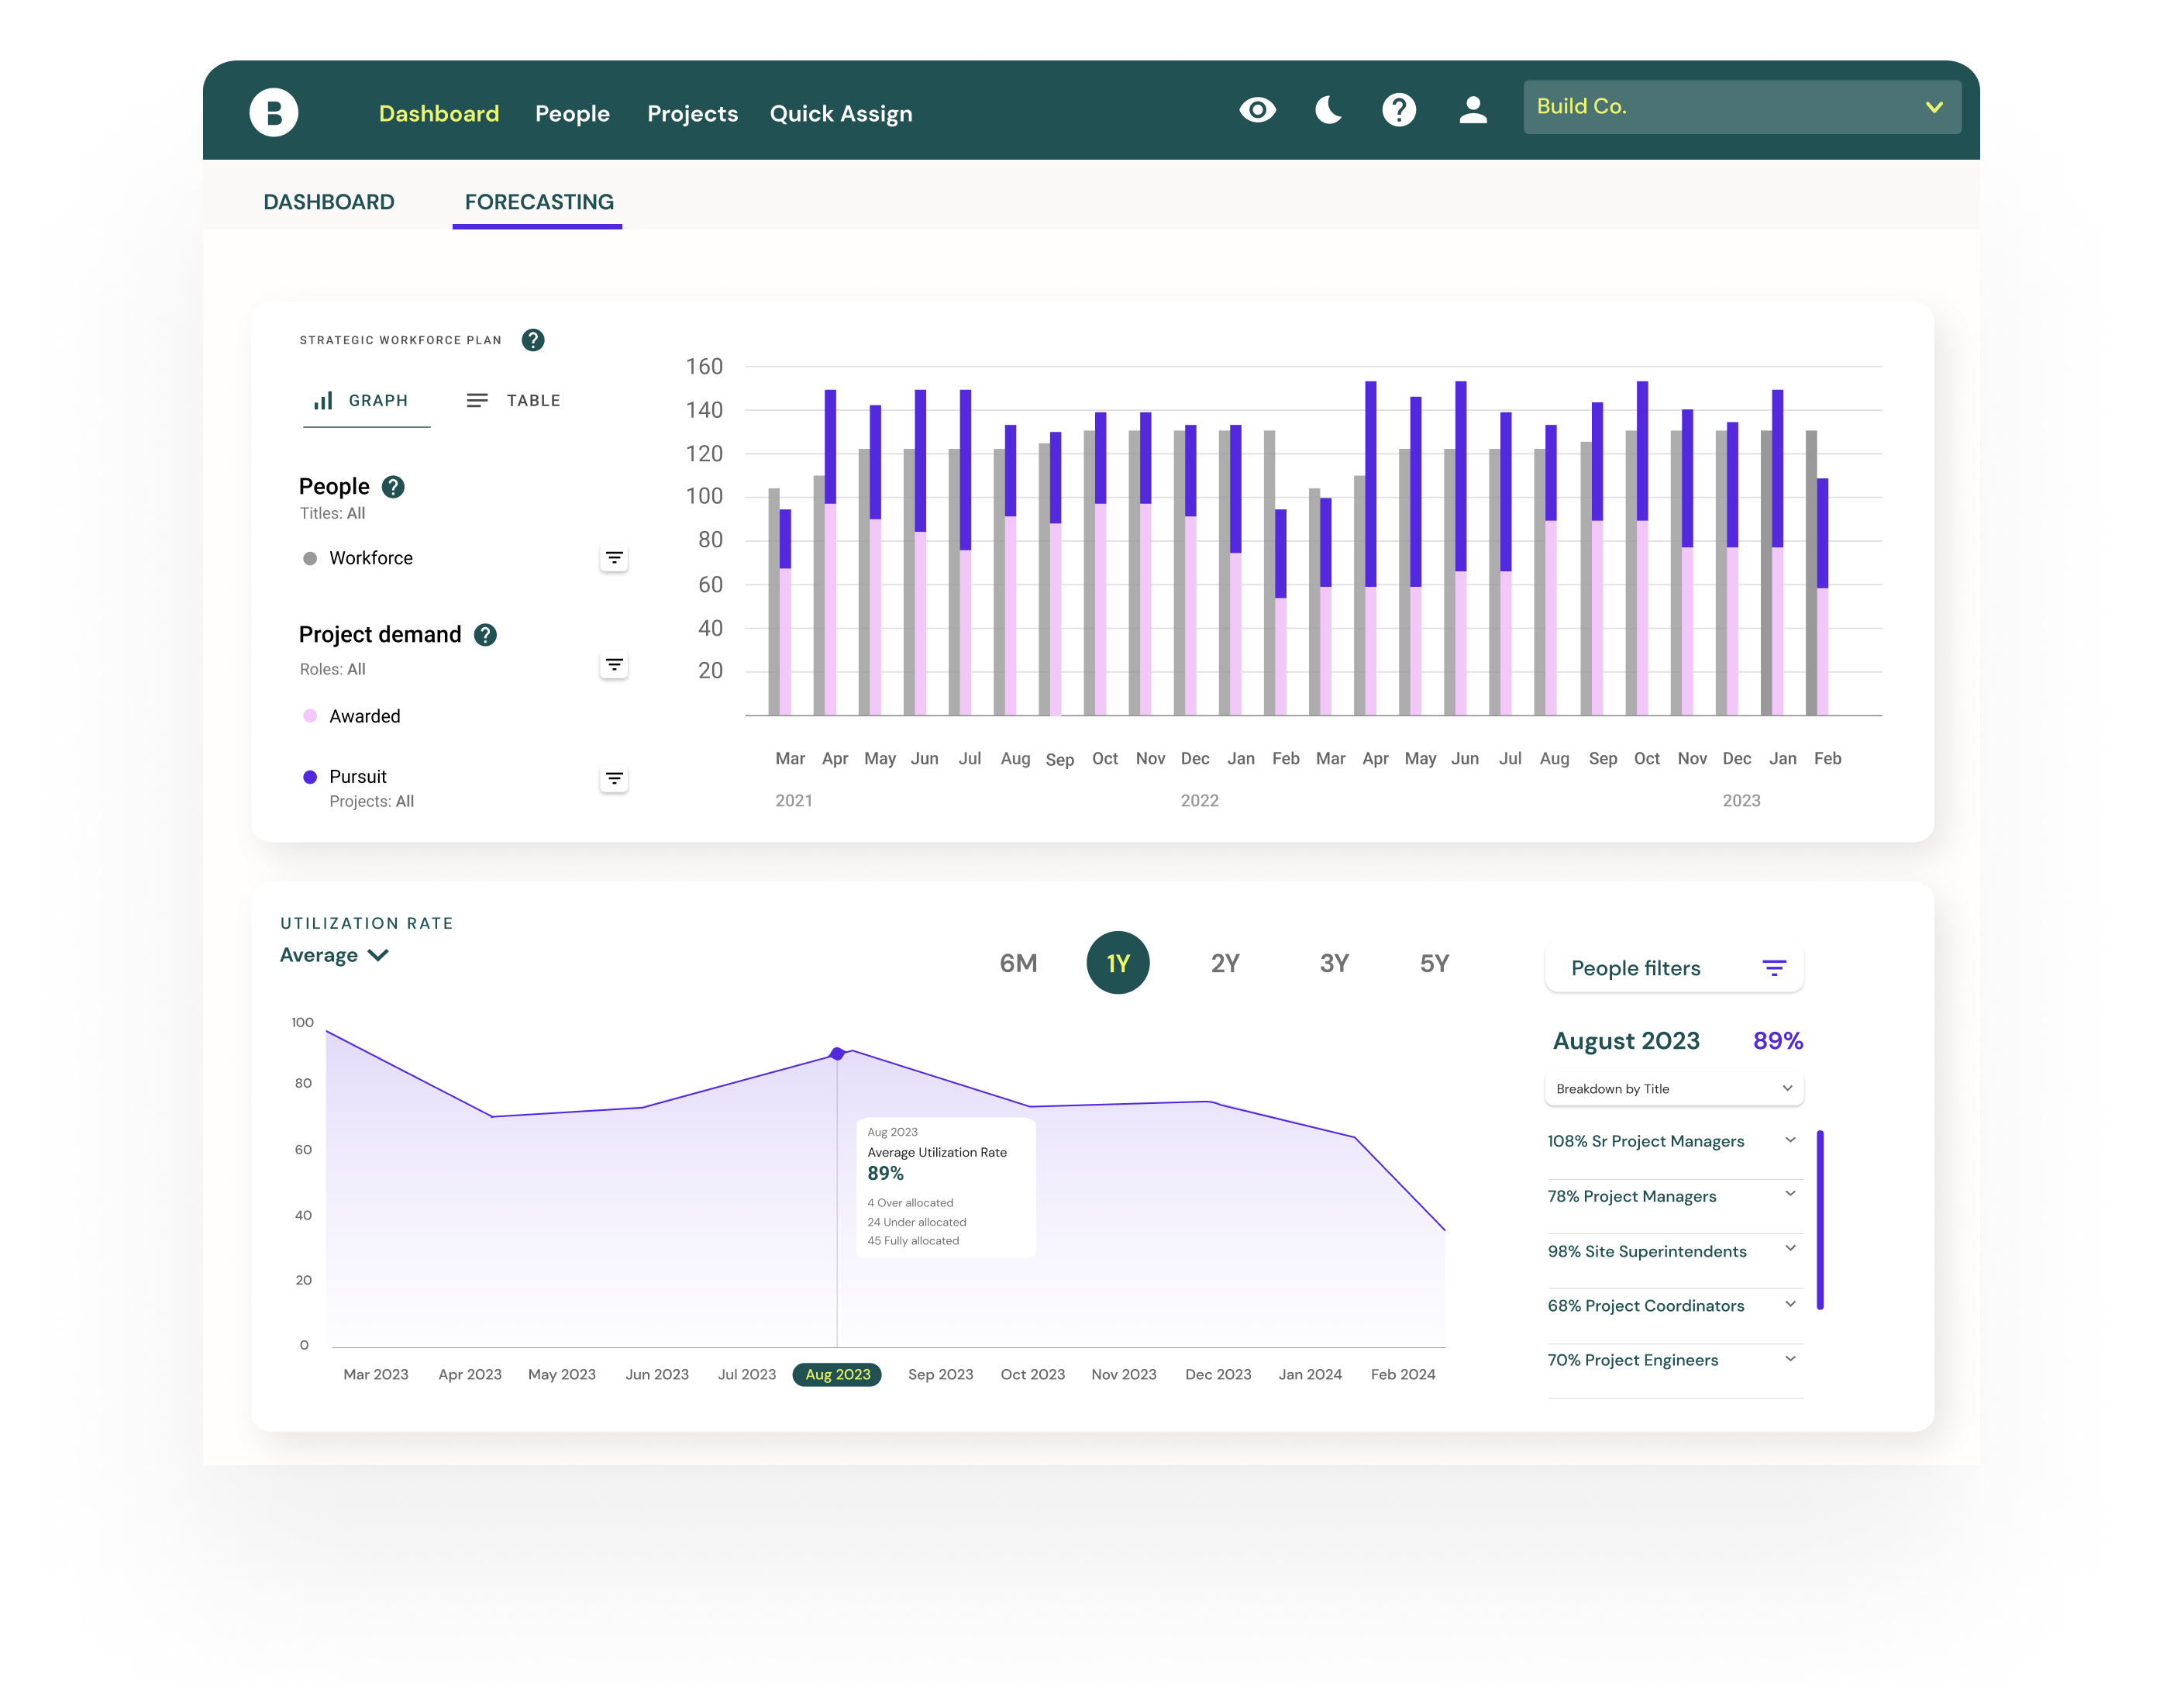
Task: Click the Jun 2023 axis label
Action: (x=657, y=1375)
